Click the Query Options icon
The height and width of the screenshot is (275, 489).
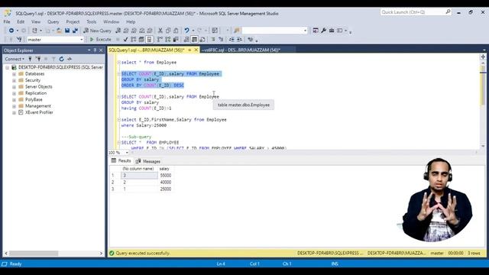pyautogui.click(x=141, y=40)
